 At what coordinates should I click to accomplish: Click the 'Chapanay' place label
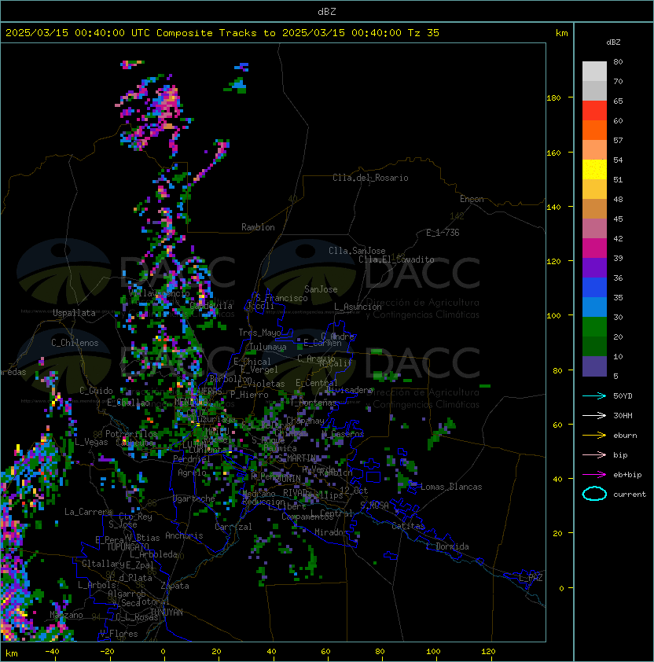(305, 421)
